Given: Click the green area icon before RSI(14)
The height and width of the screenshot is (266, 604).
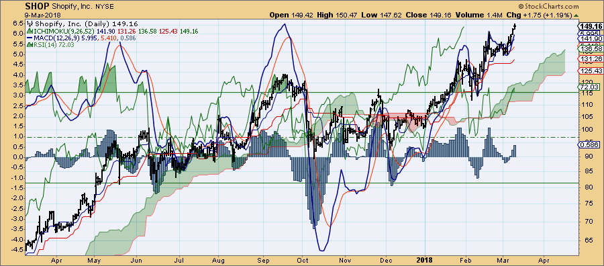Looking at the screenshot, I should click(x=29, y=45).
